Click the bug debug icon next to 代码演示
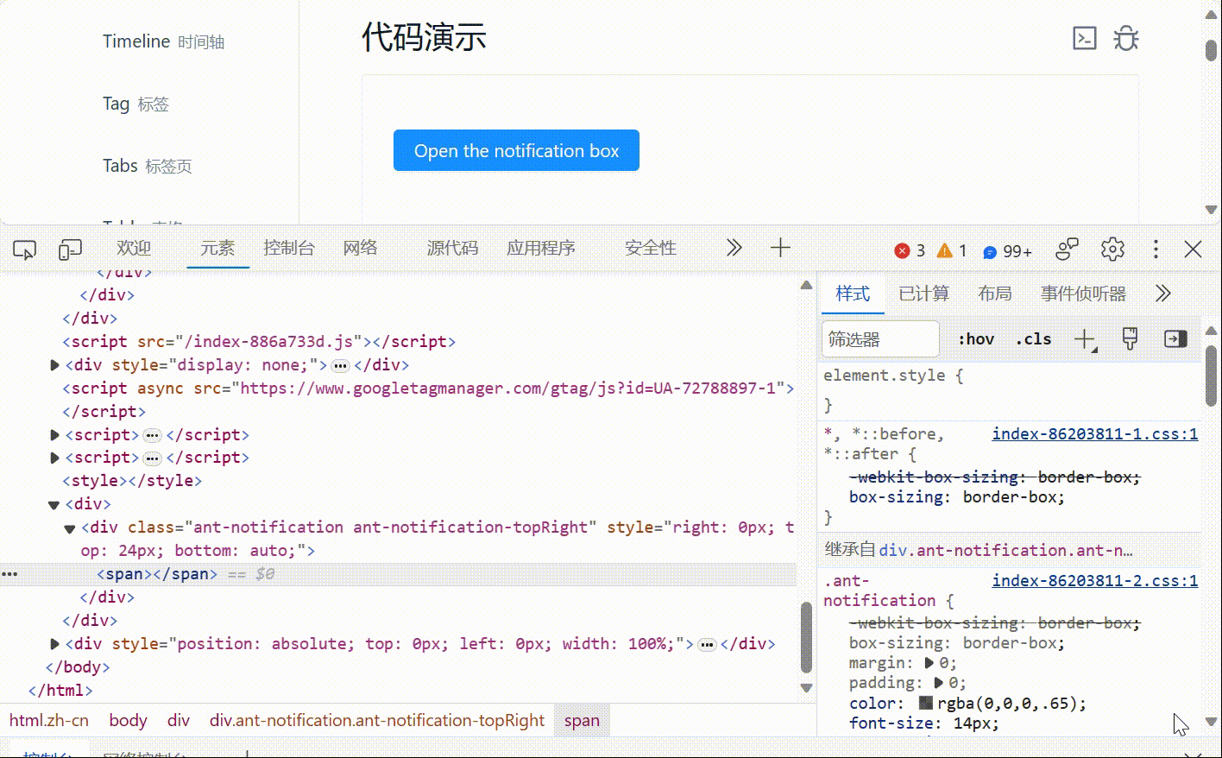The image size is (1222, 758). [x=1126, y=38]
